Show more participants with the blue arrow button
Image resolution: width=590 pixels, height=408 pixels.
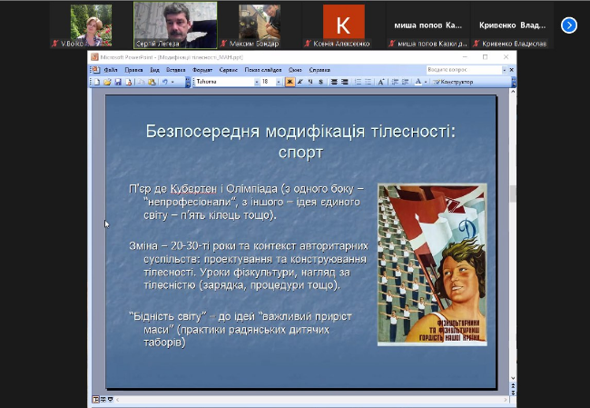point(568,25)
